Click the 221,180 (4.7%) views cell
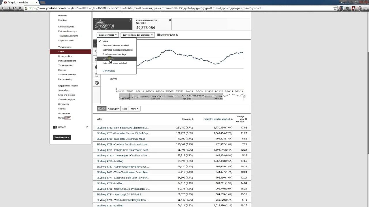Image resolution: width=369 pixels, height=207 pixels. click(184, 128)
